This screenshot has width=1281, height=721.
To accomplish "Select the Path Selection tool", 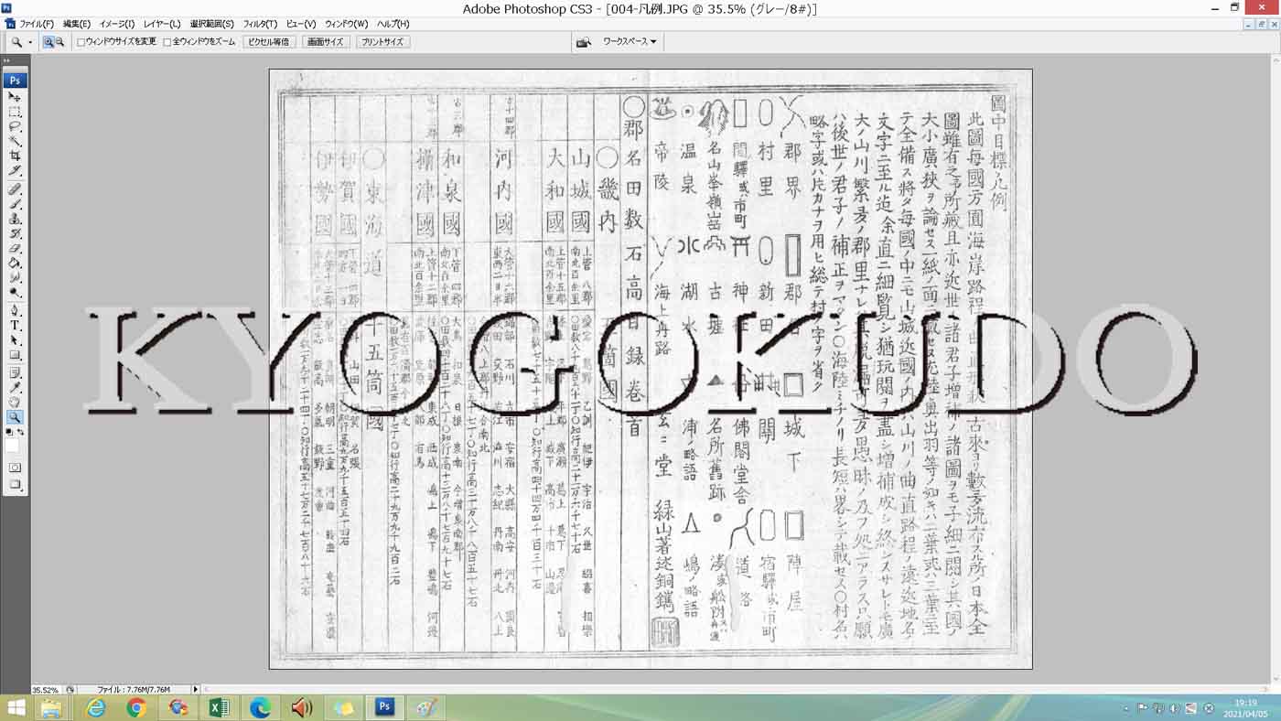I will coord(15,340).
